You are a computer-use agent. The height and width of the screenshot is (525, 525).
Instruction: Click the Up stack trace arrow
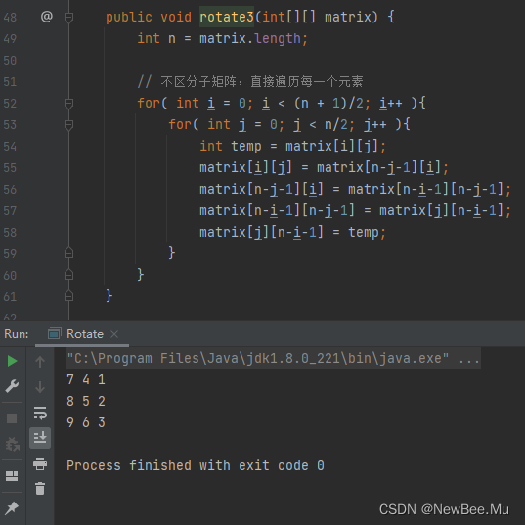[40, 362]
